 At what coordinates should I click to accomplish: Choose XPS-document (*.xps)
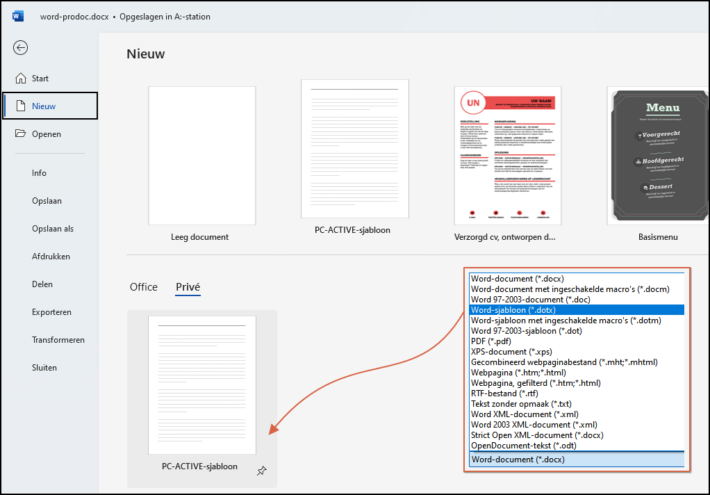(x=577, y=352)
